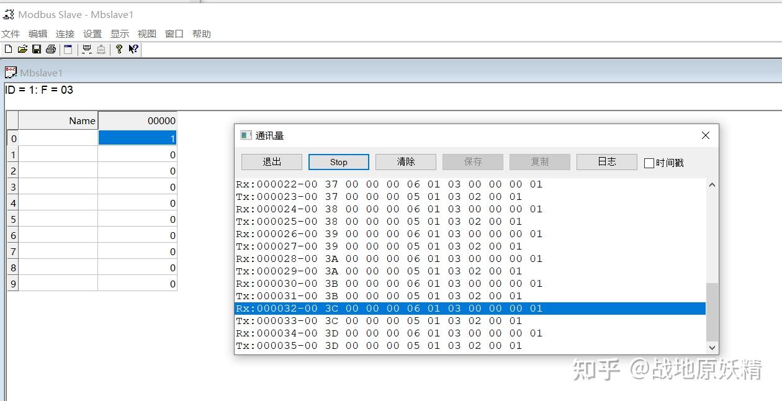Select row header 8
782x401 pixels.
(x=13, y=268)
